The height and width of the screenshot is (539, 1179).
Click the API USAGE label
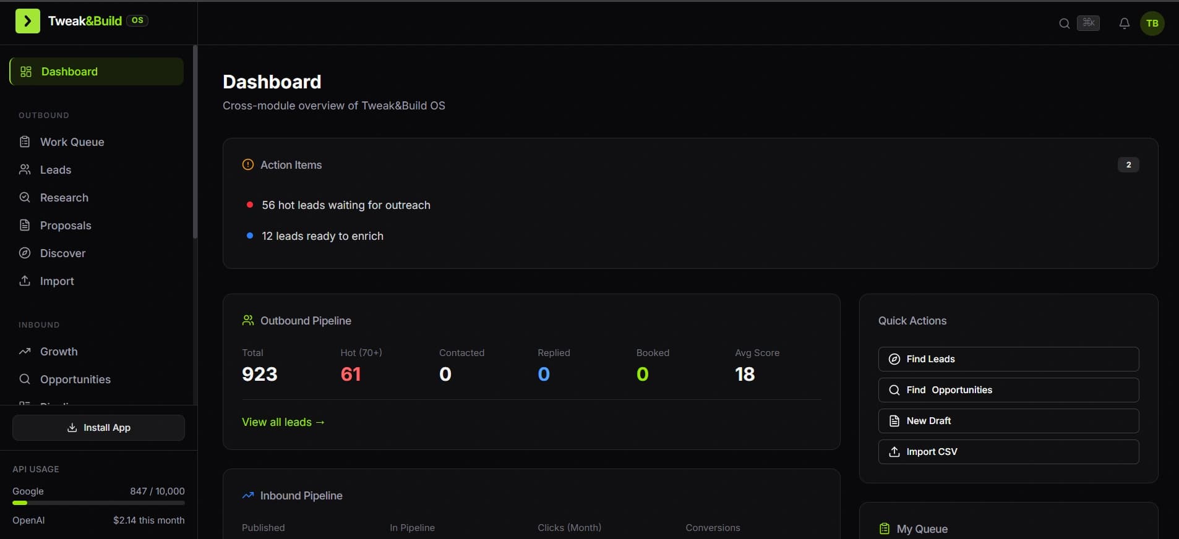tap(36, 469)
